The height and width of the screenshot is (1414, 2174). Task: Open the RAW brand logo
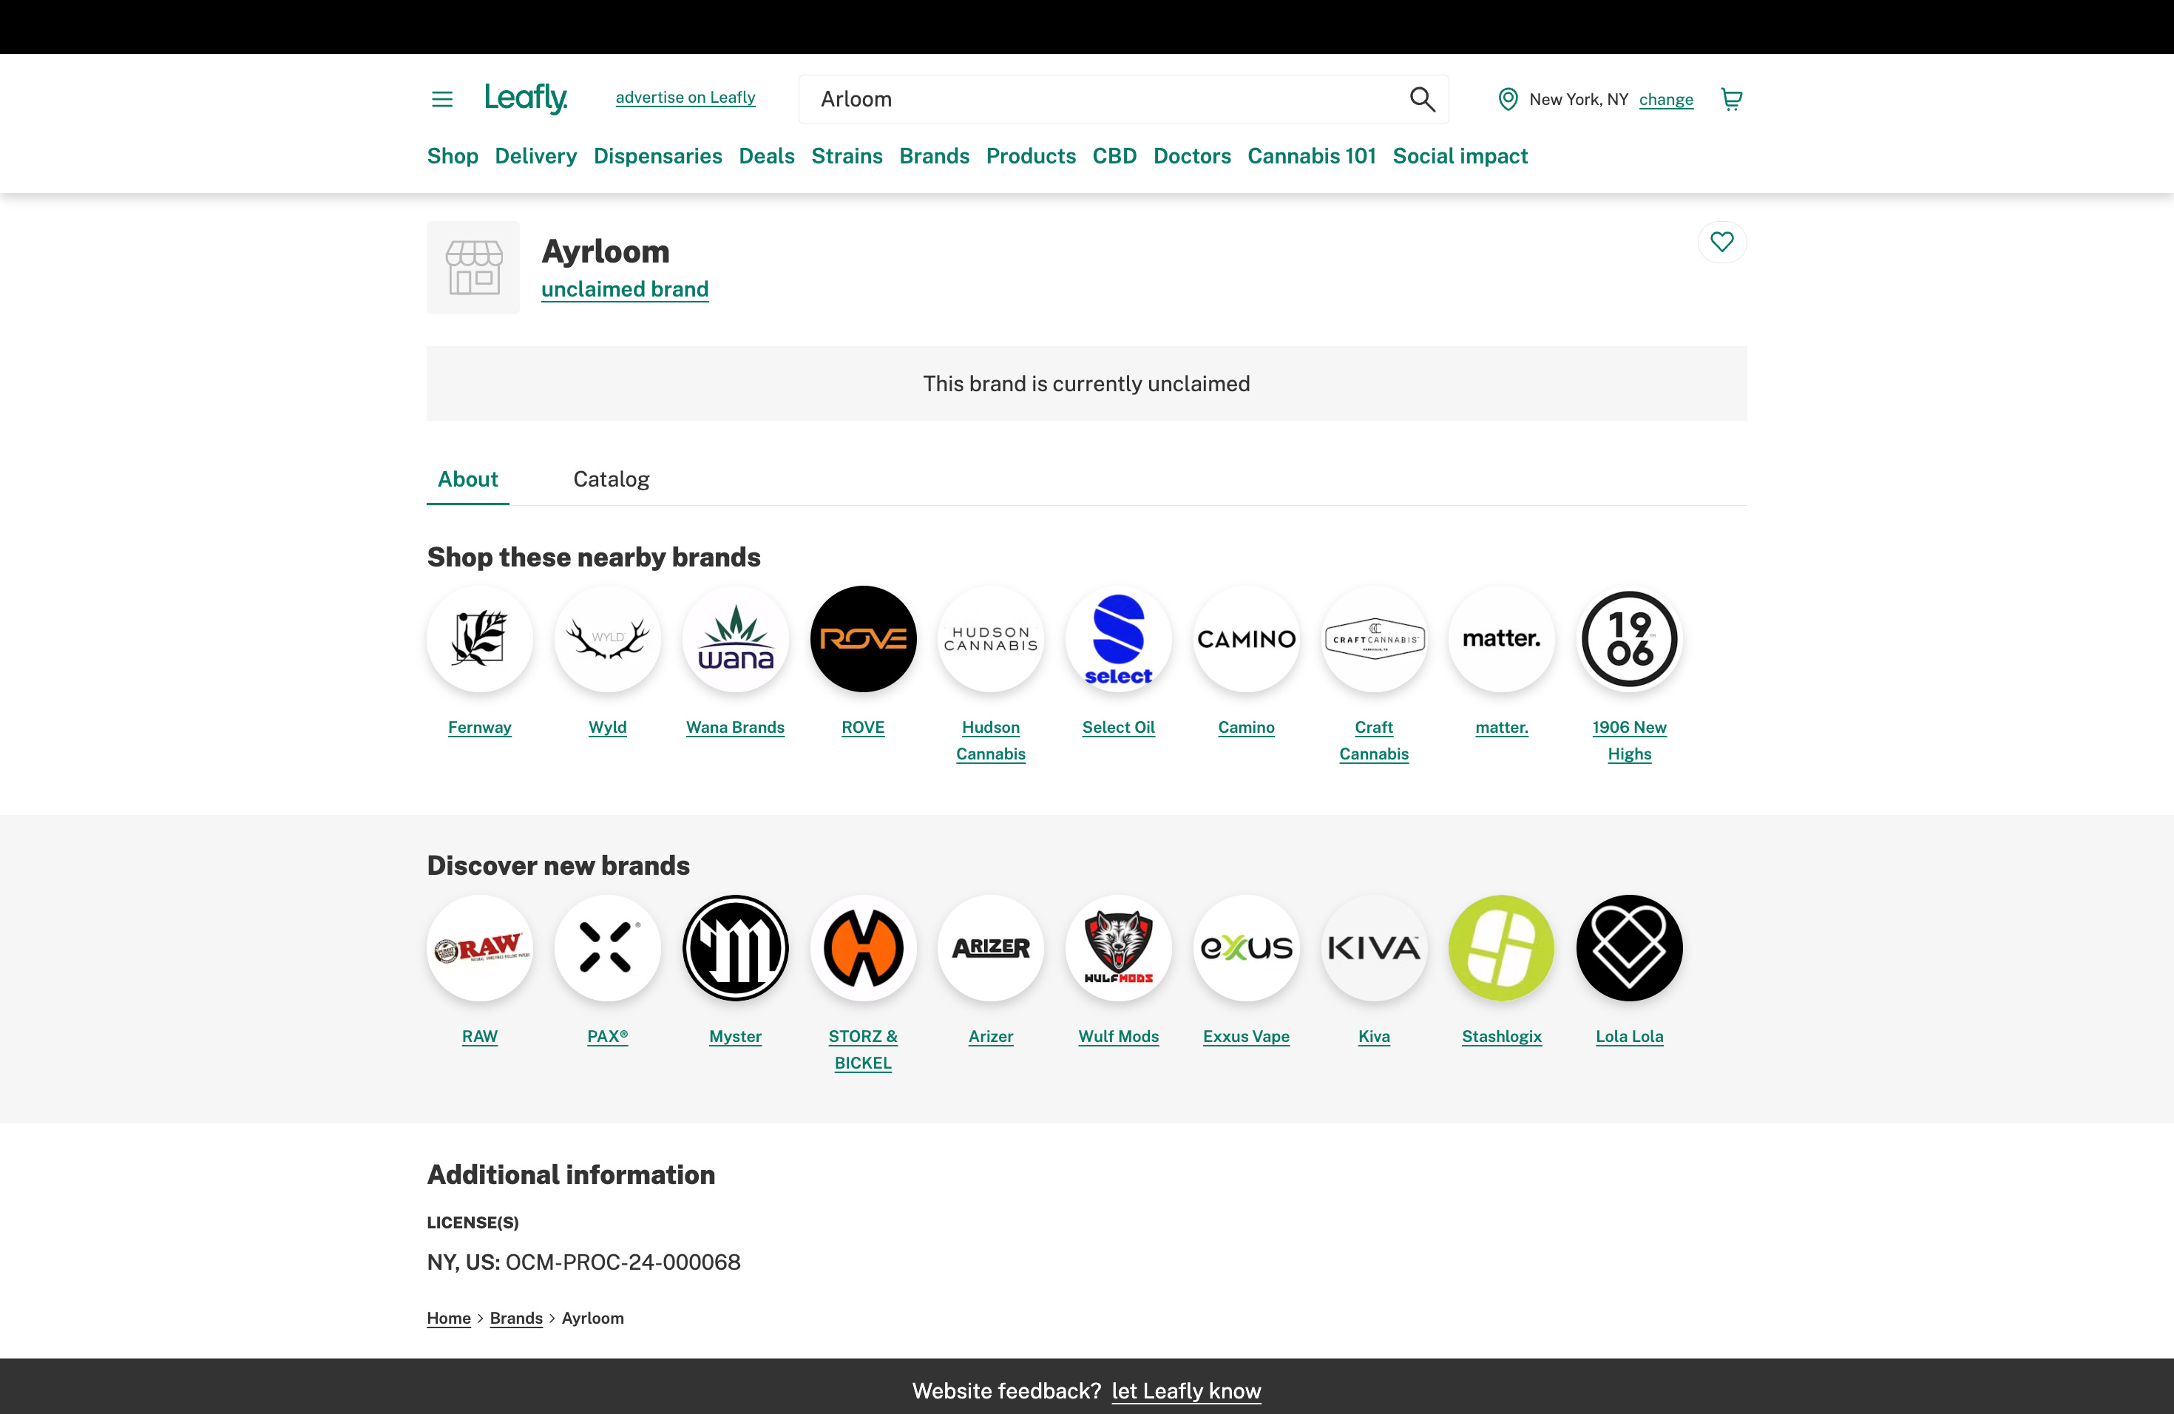[x=480, y=948]
